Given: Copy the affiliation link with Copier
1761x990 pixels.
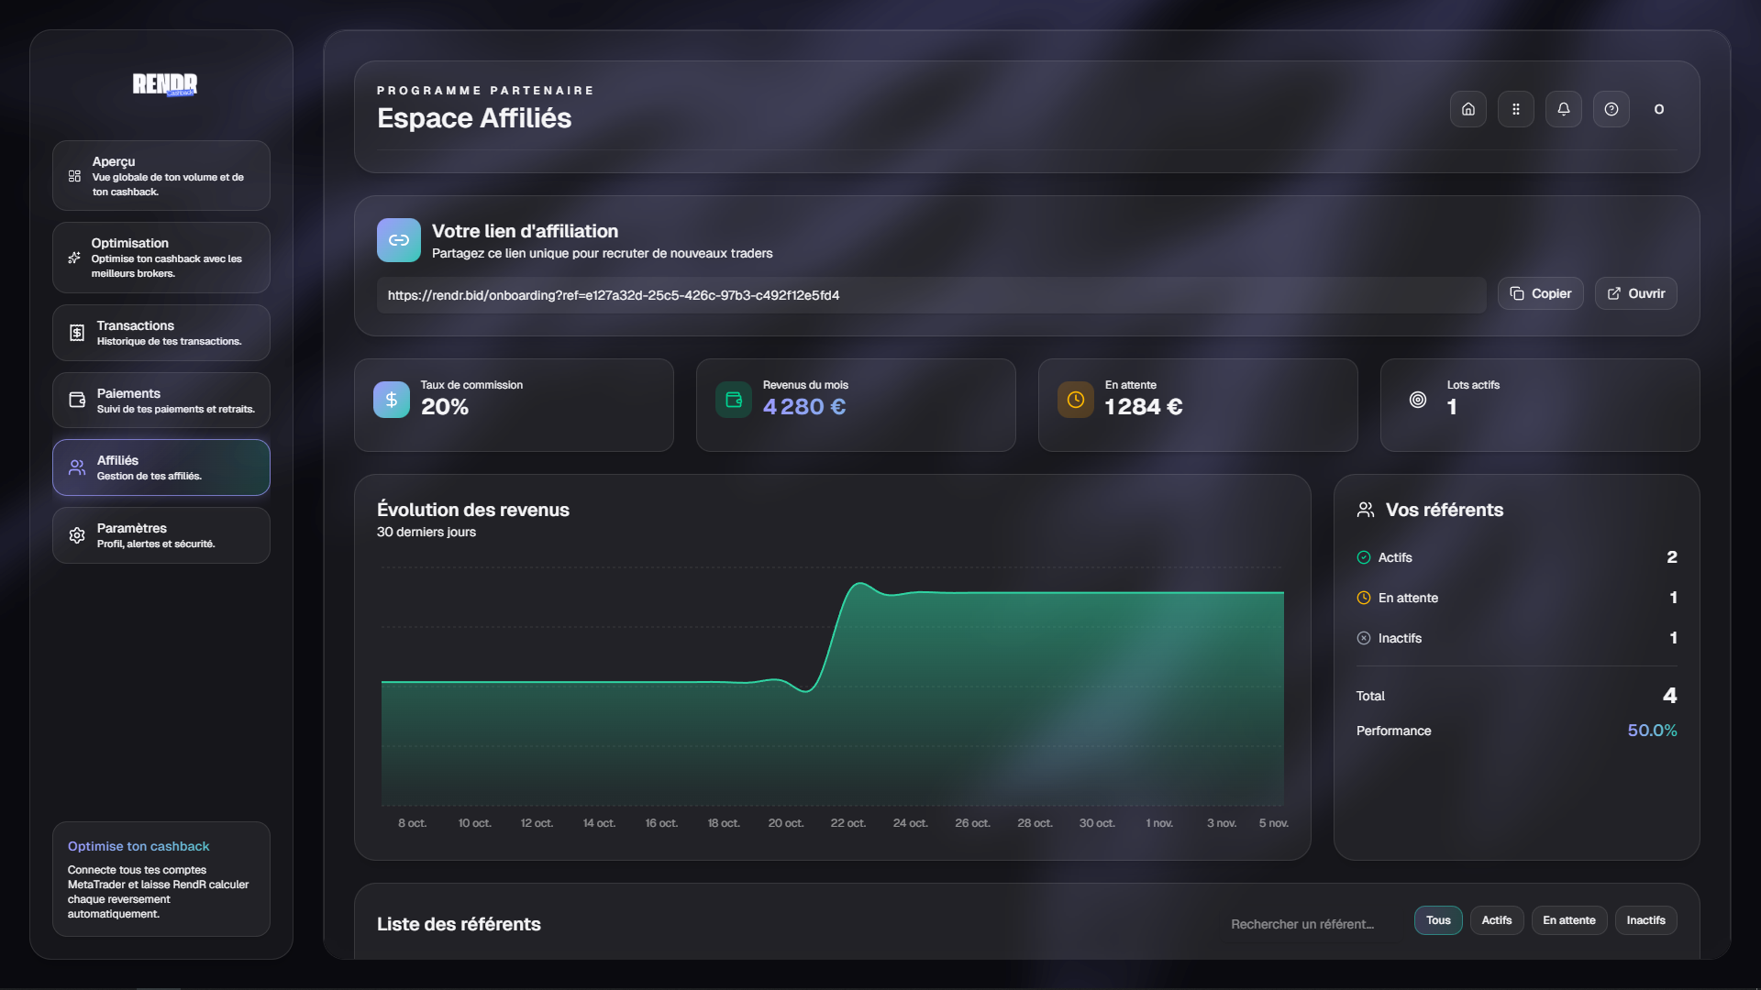Looking at the screenshot, I should [x=1540, y=293].
